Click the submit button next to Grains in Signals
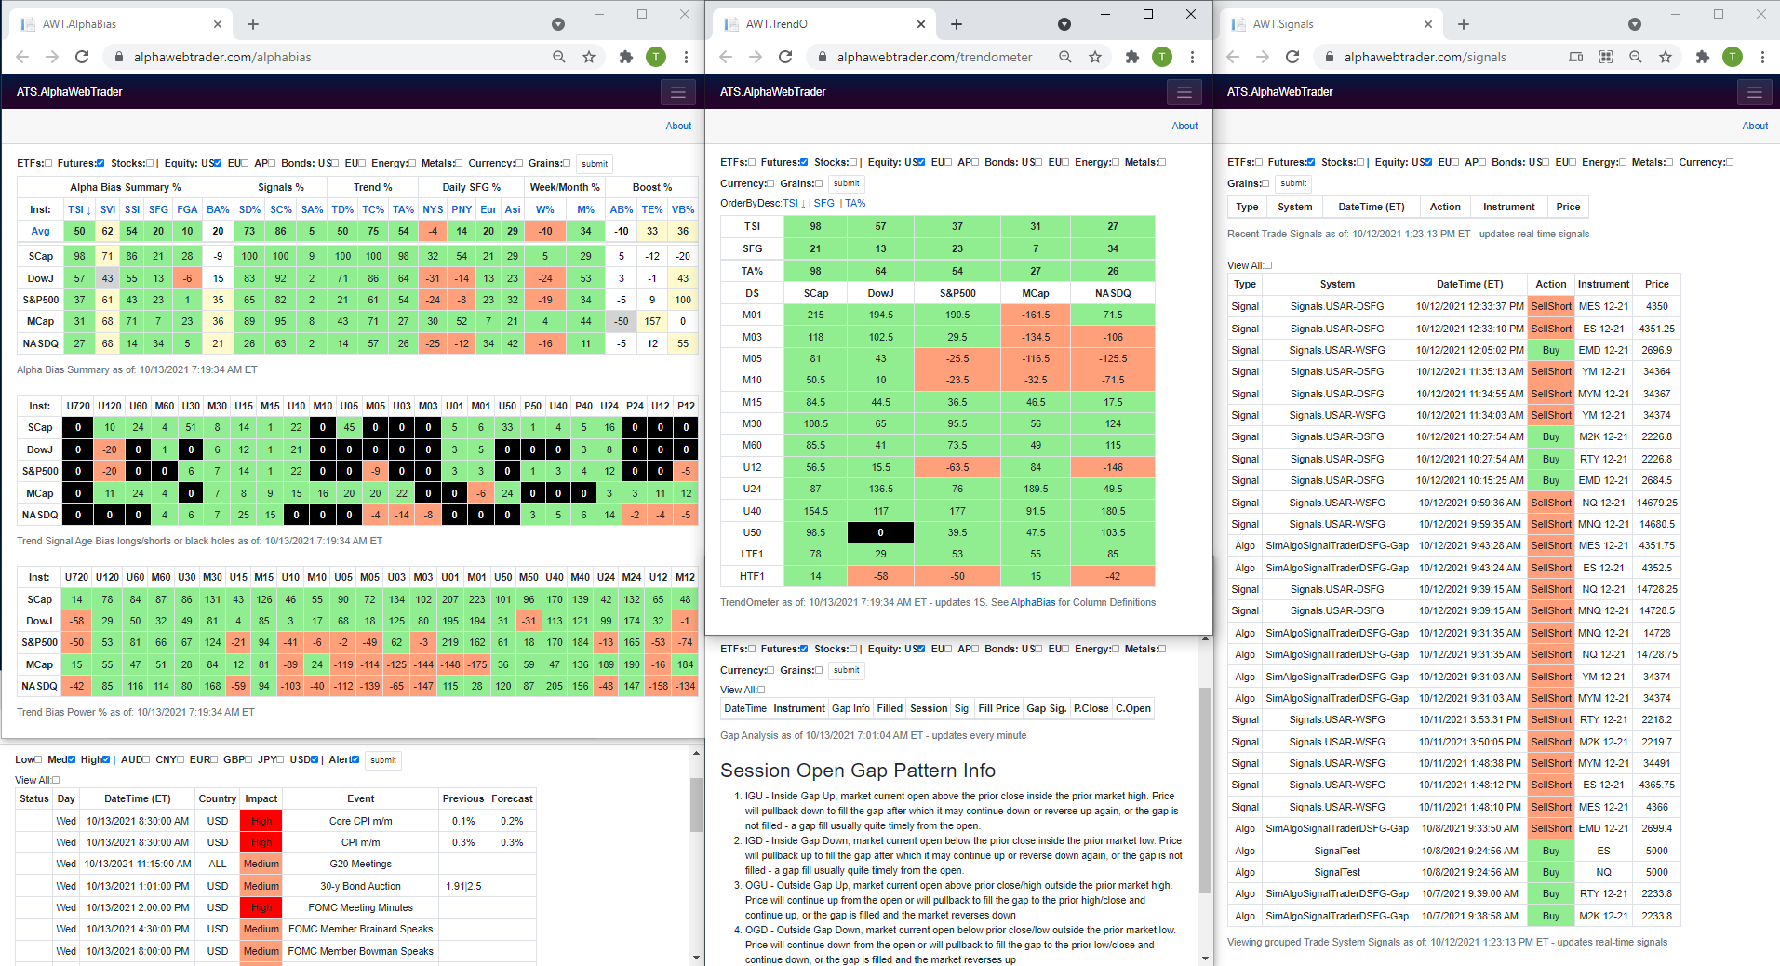The height and width of the screenshot is (966, 1780). 1292,182
